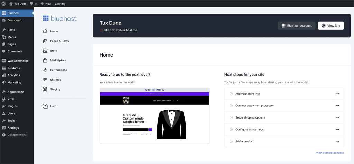The image size is (354, 164).
Task: Click the Marketplace shopping bag icon
Action: [45, 60]
